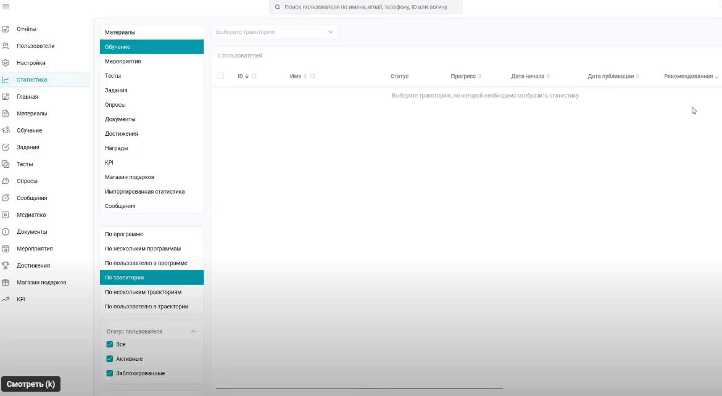Choose По пользователю в траектории option
722x396 pixels.
click(x=151, y=307)
